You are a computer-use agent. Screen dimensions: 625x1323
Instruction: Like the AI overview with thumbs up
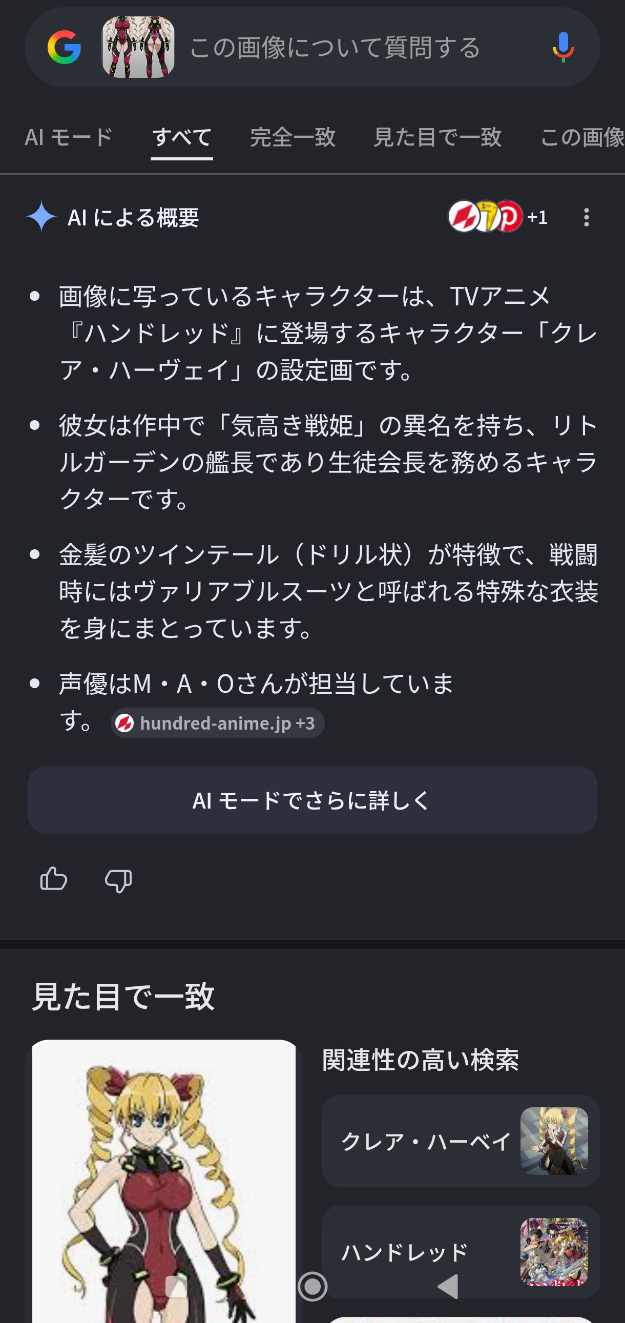click(x=54, y=879)
